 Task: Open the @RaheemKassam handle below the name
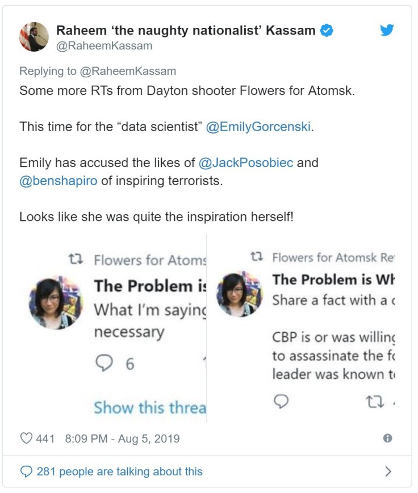(x=103, y=46)
